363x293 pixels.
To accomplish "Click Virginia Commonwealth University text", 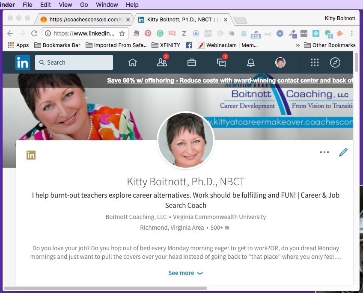I will point(220,217).
